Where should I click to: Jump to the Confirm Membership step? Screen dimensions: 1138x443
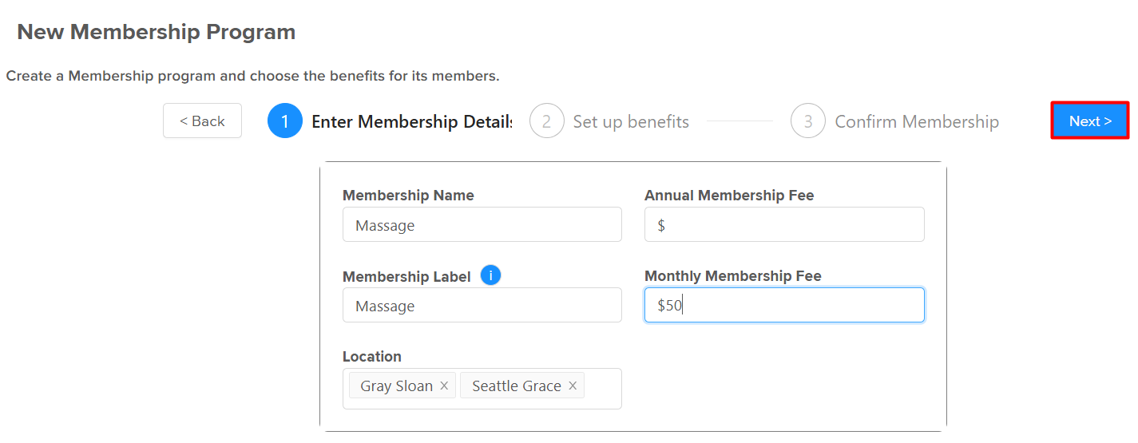tap(917, 121)
